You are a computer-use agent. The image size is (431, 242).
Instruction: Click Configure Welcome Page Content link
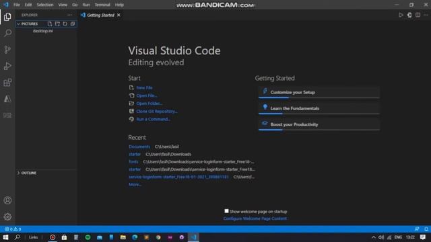pyautogui.click(x=255, y=218)
